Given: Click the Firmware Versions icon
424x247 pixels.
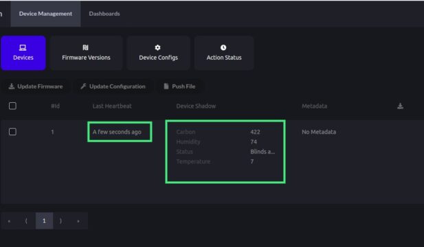Looking at the screenshot, I should click(85, 48).
